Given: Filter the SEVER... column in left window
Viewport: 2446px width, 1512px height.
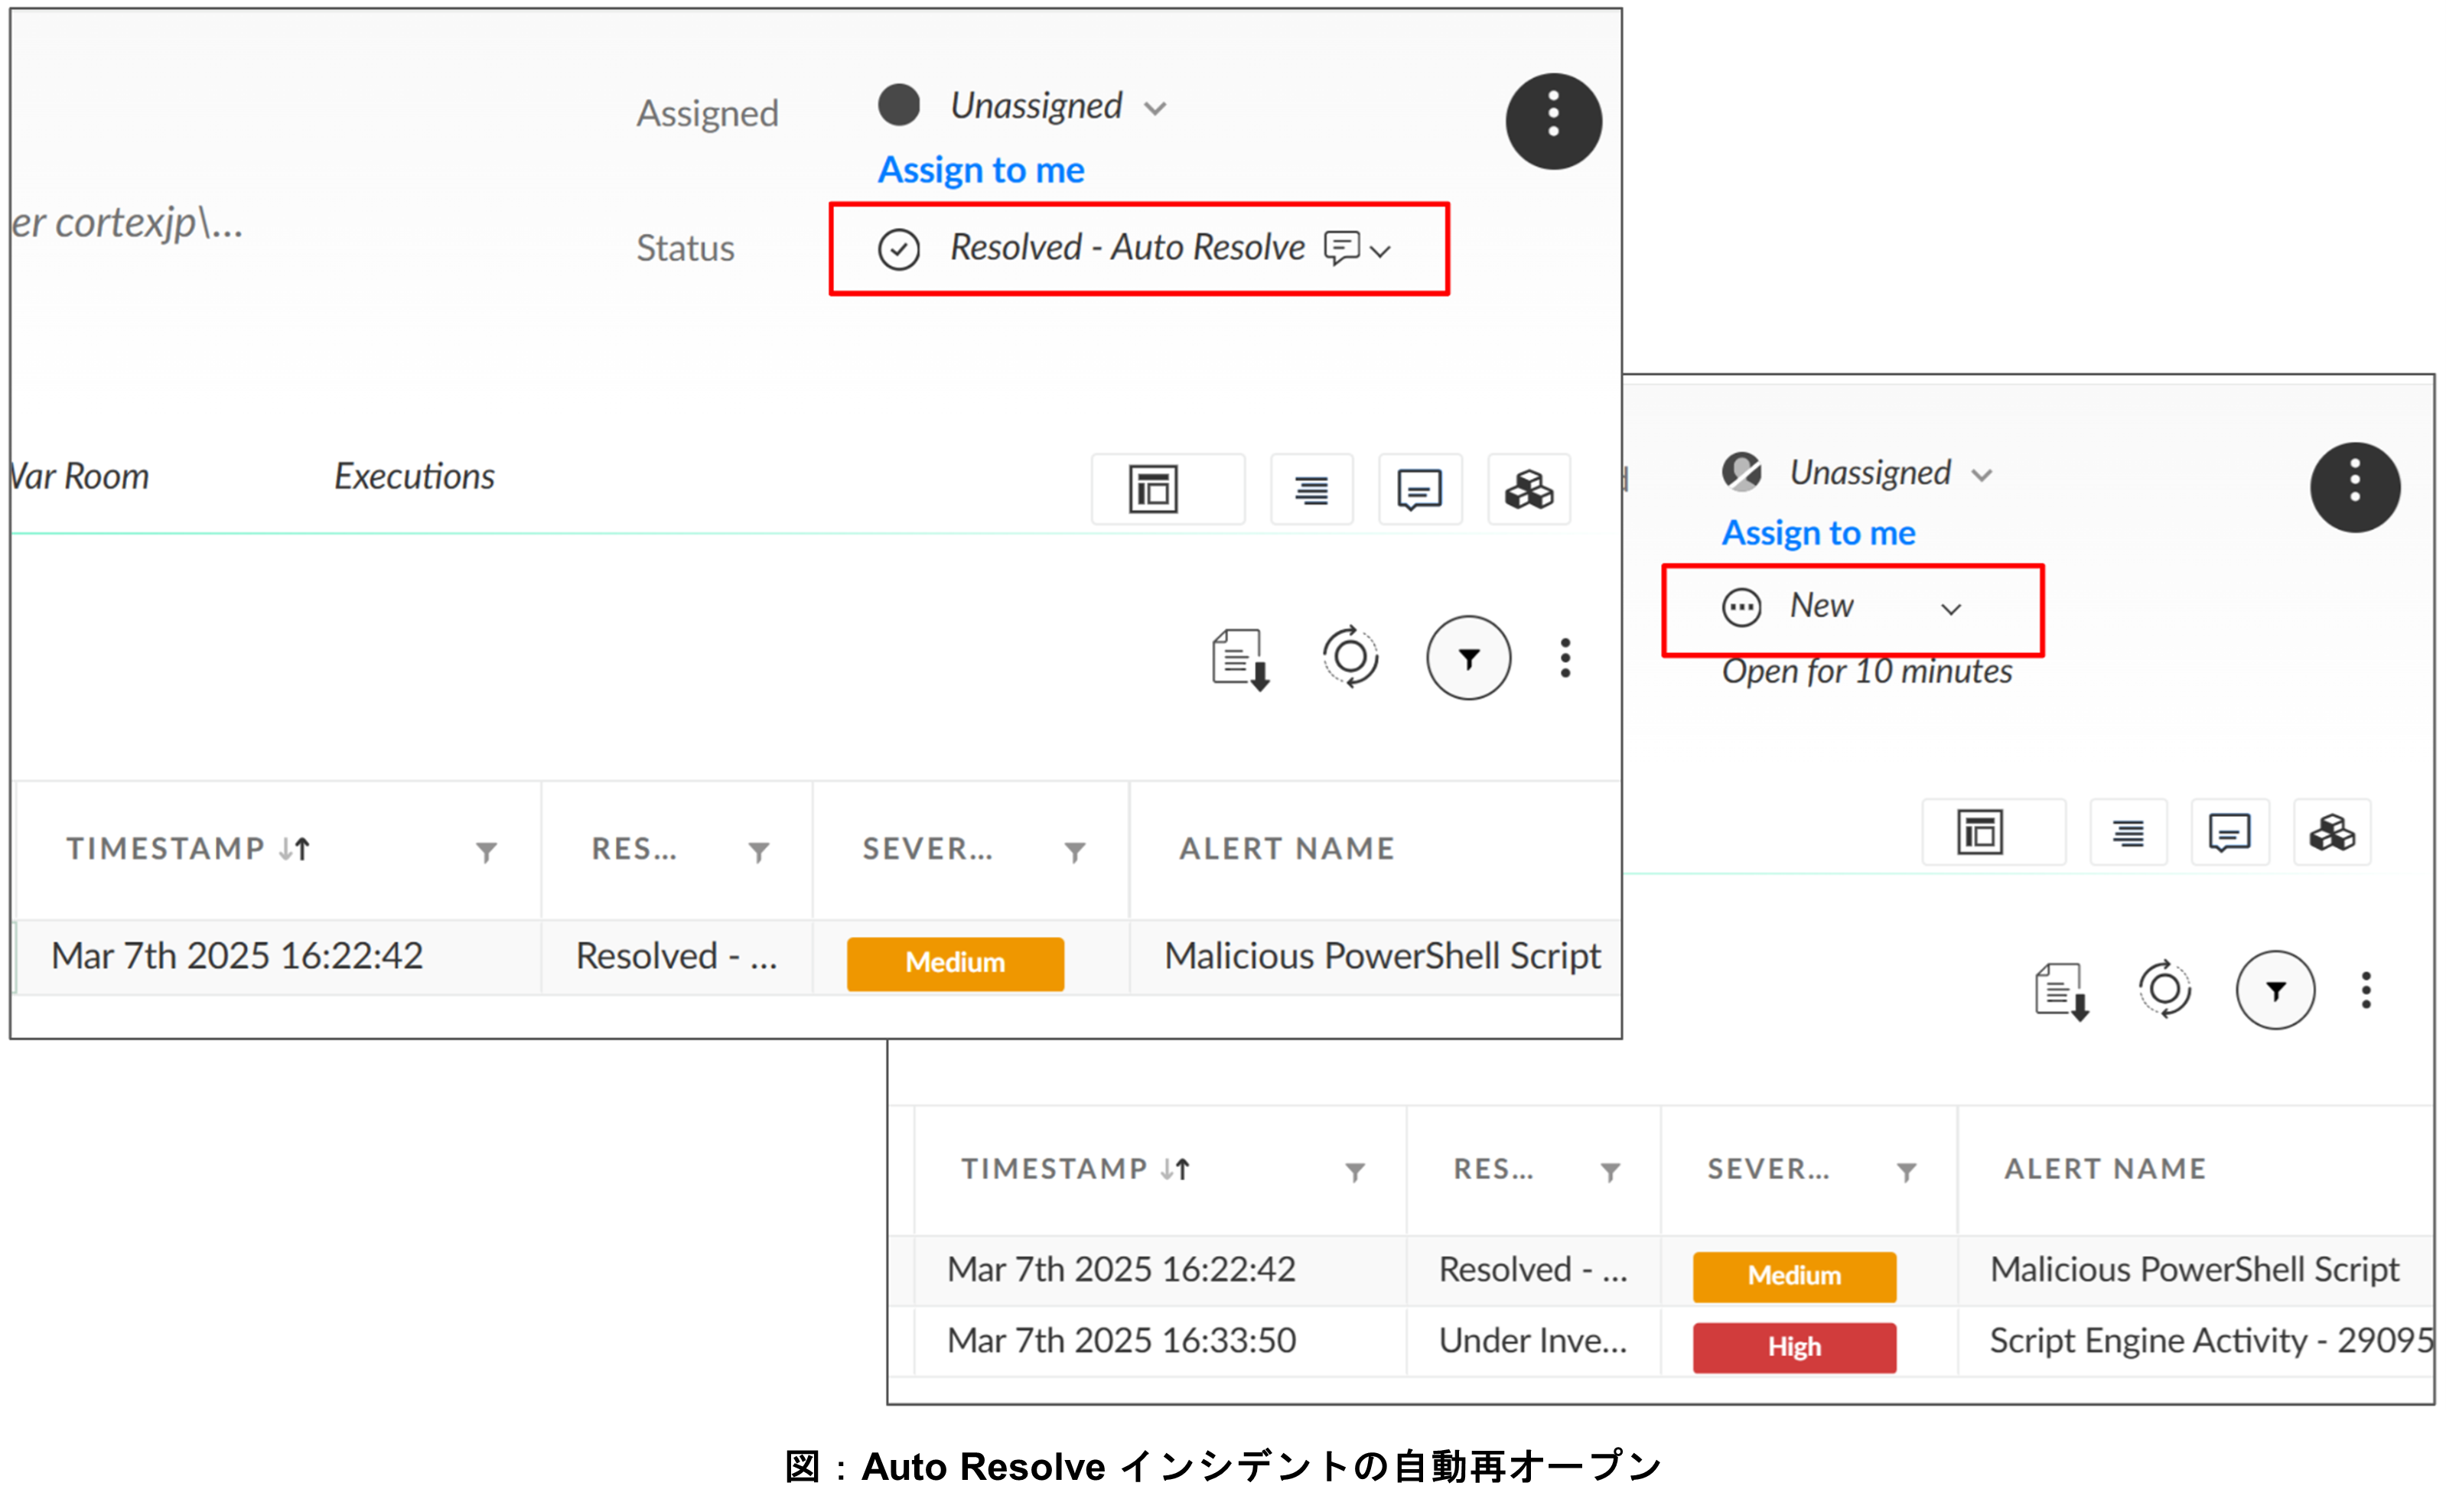Looking at the screenshot, I should tap(1074, 852).
